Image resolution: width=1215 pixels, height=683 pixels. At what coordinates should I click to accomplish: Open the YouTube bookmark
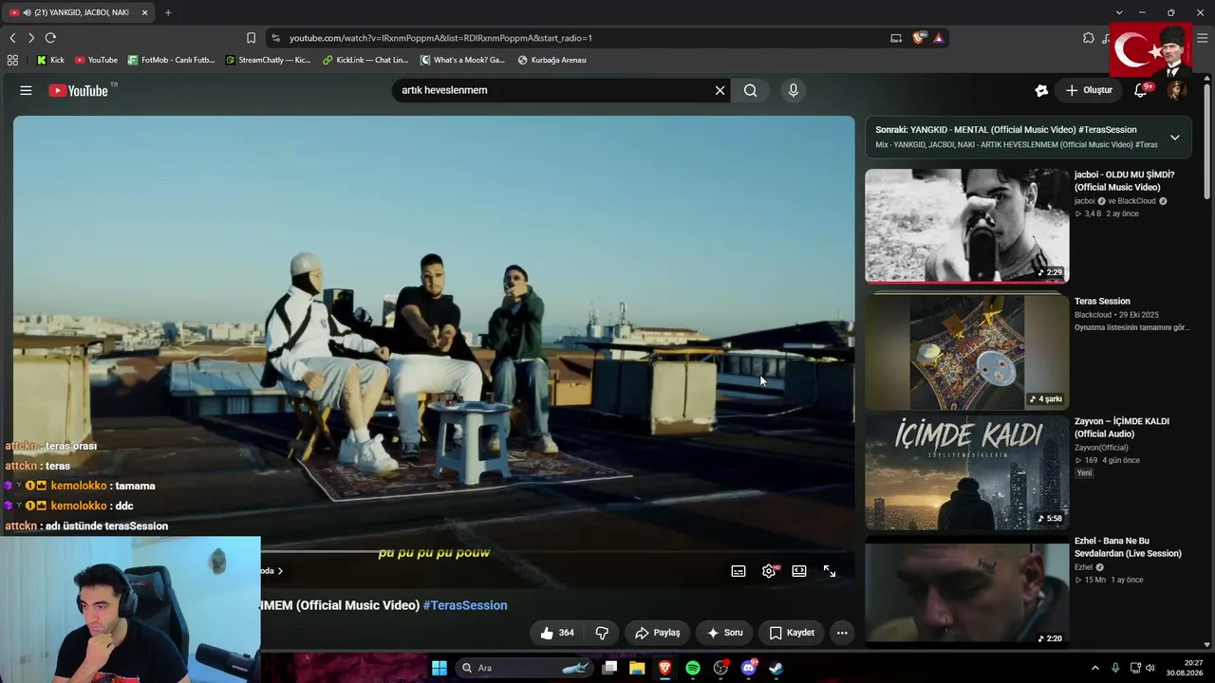96,60
